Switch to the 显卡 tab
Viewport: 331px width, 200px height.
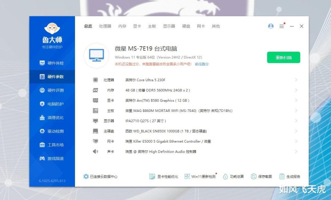pos(137,26)
